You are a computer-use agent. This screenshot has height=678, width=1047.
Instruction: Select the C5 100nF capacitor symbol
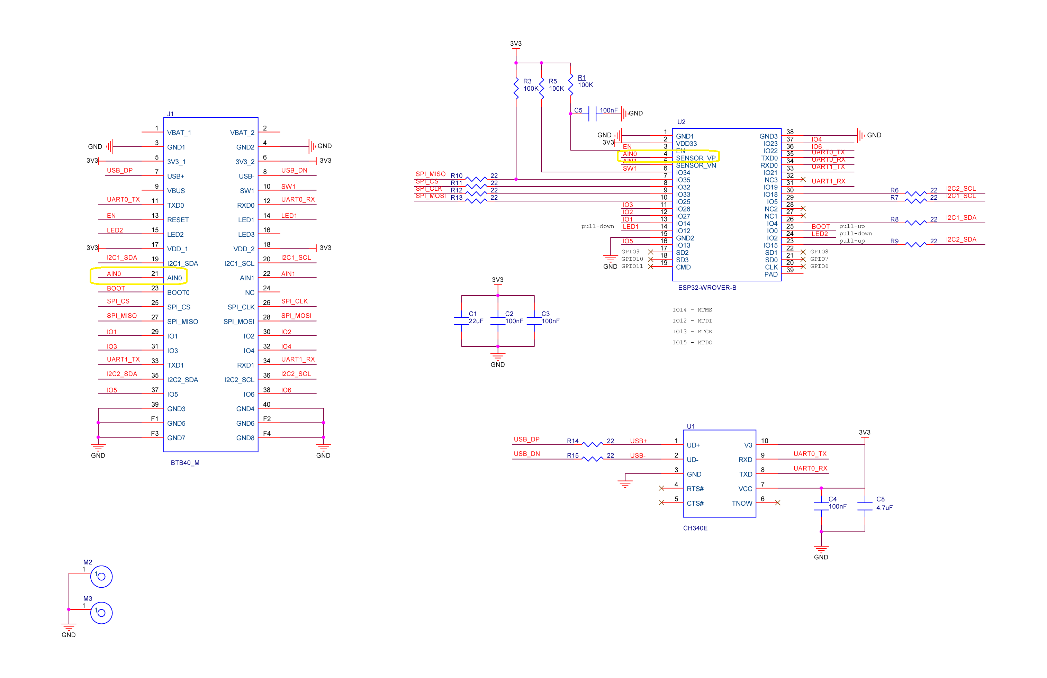pyautogui.click(x=592, y=114)
